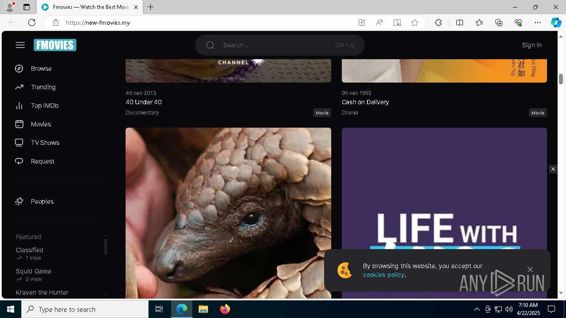Click the Browse compass icon
Image resolution: width=566 pixels, height=318 pixels.
pos(19,68)
